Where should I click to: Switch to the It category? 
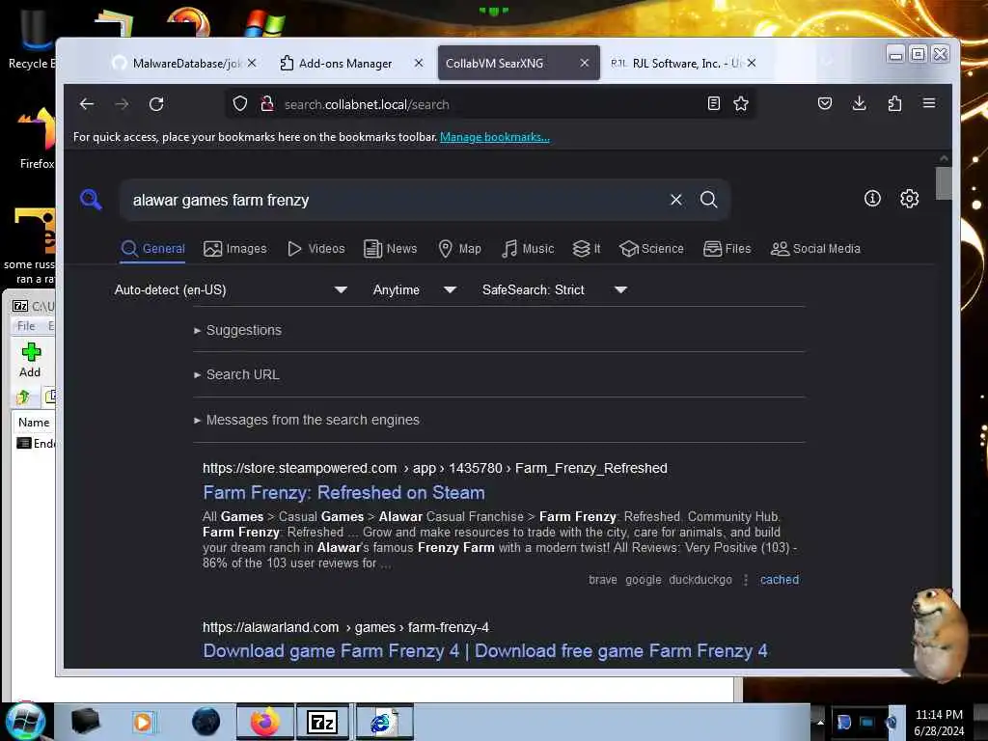point(586,249)
